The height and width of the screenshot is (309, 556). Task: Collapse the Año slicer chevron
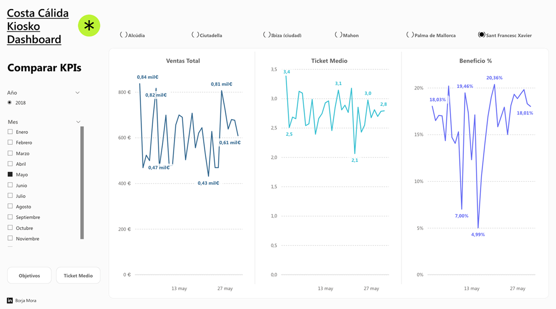coord(77,93)
